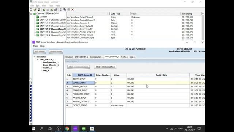234x132 pixels.
Task: Click the Delete Server button
Action: 56,52
